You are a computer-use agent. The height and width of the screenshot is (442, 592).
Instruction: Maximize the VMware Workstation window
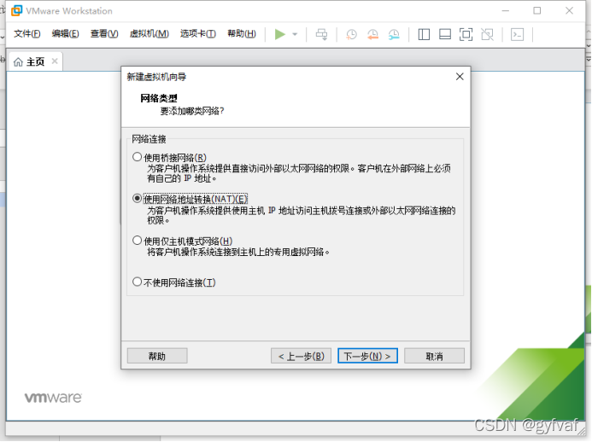coord(536,10)
